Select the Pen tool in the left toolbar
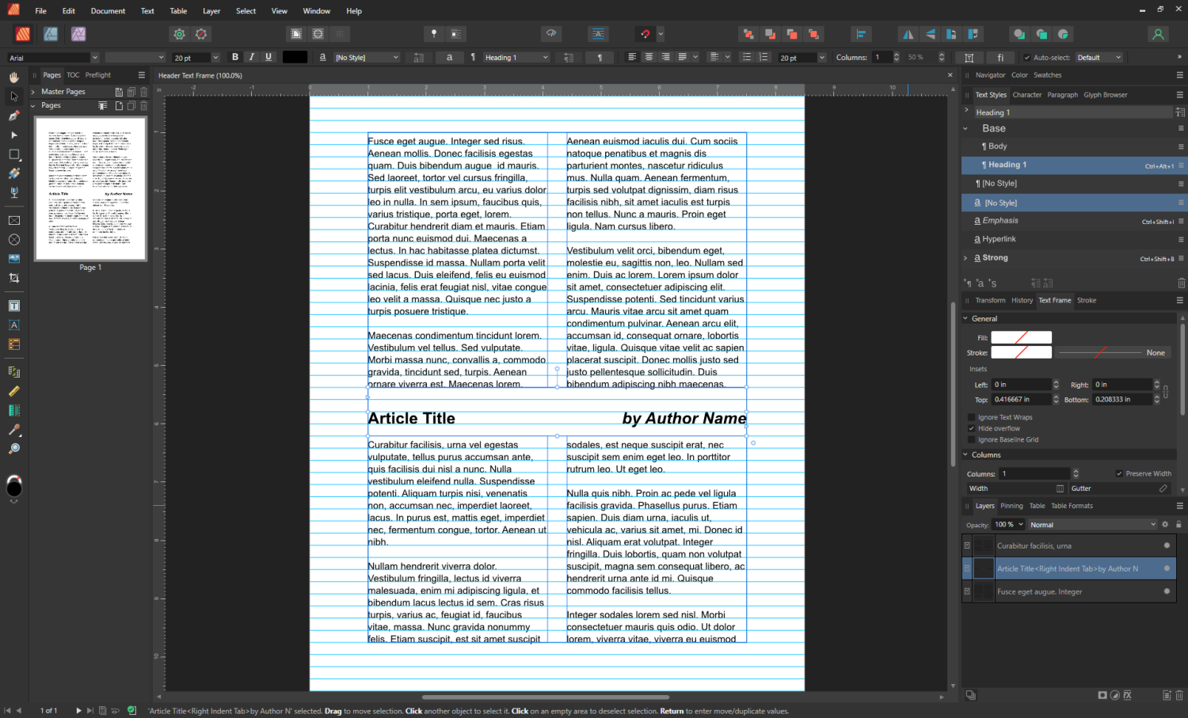Screen dimensions: 1188x718 [x=13, y=116]
